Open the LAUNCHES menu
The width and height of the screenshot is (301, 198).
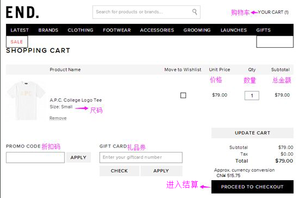pyautogui.click(x=234, y=30)
